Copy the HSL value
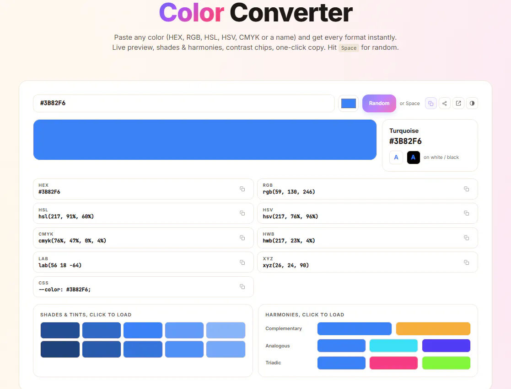The width and height of the screenshot is (511, 389). [242, 213]
